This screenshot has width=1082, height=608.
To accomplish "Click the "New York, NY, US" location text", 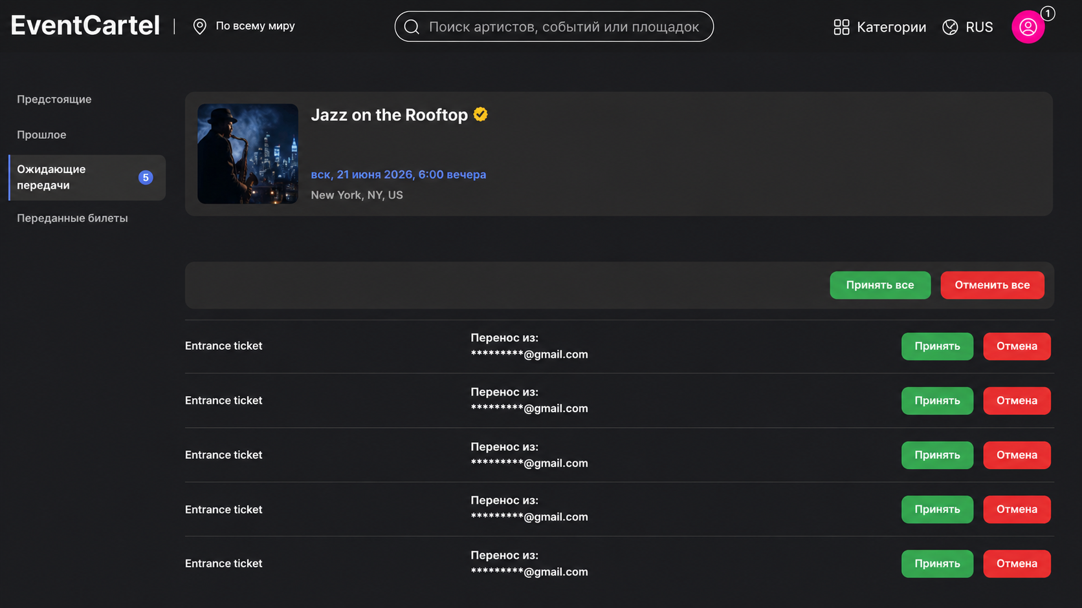I will coord(357,195).
